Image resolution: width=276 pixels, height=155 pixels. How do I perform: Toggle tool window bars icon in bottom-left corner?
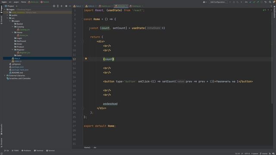(x=2, y=154)
